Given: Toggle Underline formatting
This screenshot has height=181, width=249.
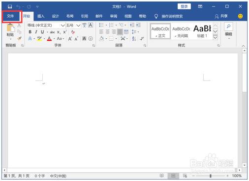Looking at the screenshot, I should point(42,32).
